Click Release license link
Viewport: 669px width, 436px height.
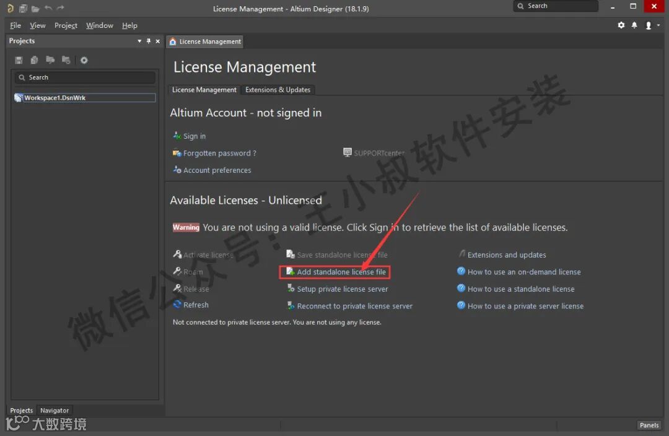(196, 289)
